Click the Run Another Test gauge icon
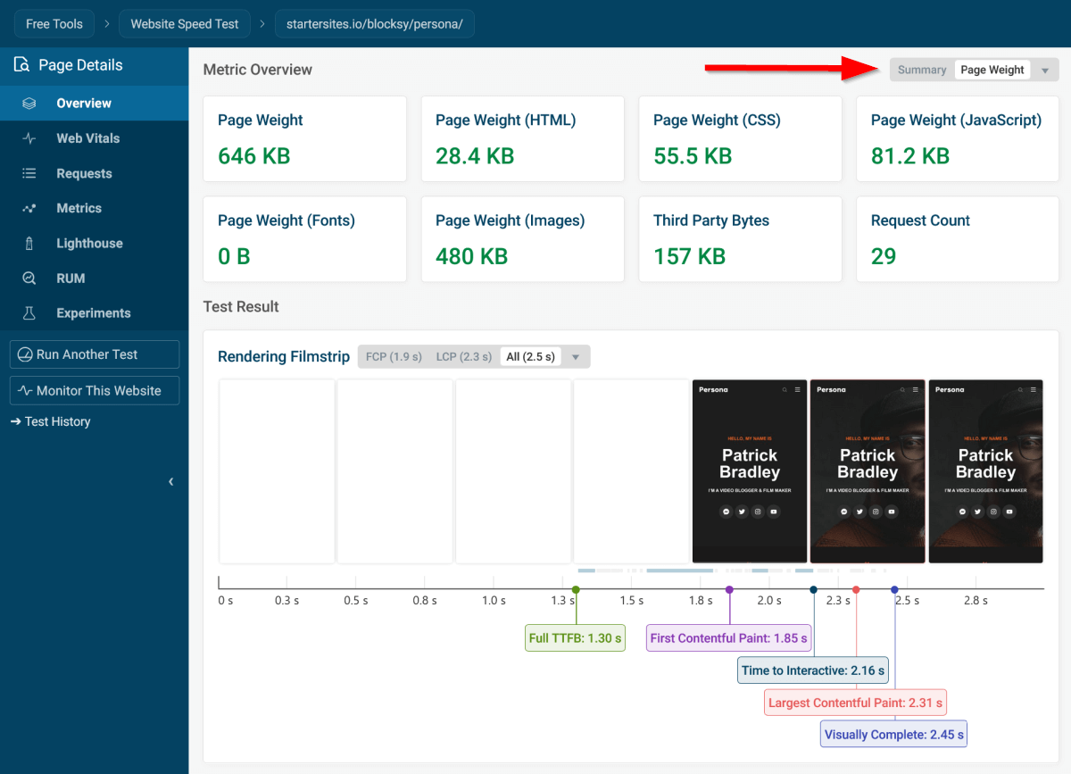The height and width of the screenshot is (774, 1071). click(x=25, y=354)
